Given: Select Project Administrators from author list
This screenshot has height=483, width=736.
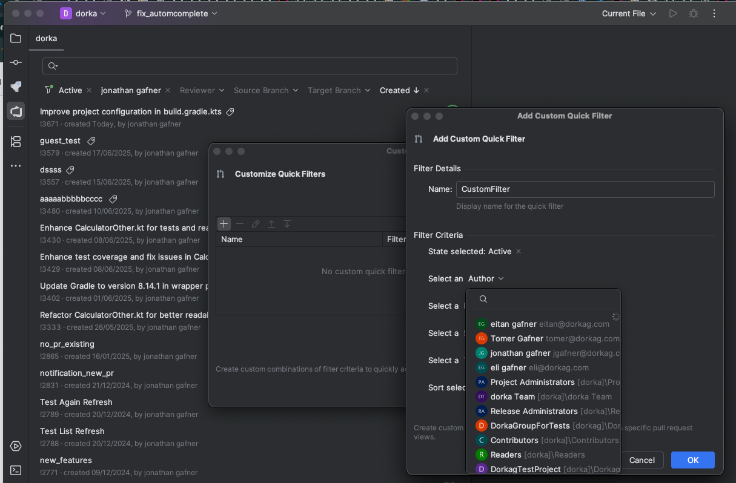Looking at the screenshot, I should click(x=543, y=382).
